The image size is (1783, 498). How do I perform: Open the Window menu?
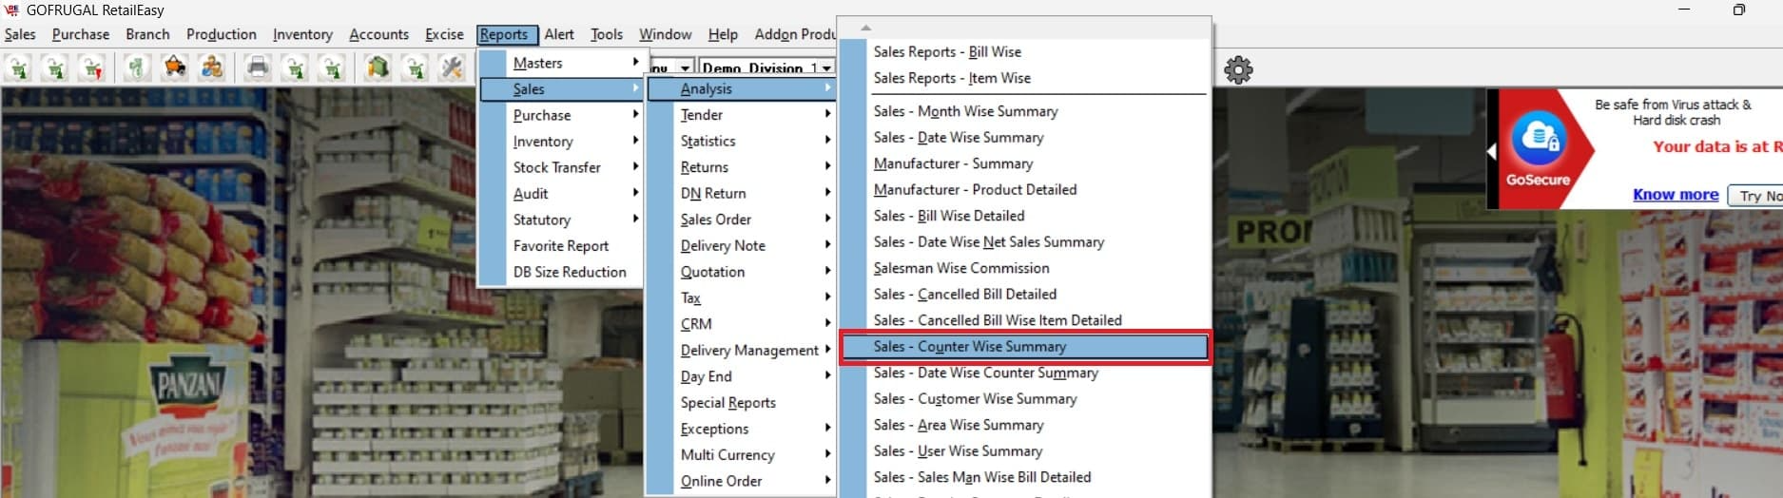(x=666, y=34)
